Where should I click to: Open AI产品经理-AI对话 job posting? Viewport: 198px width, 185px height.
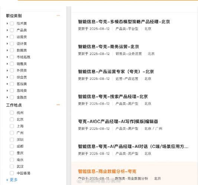(x=133, y=147)
